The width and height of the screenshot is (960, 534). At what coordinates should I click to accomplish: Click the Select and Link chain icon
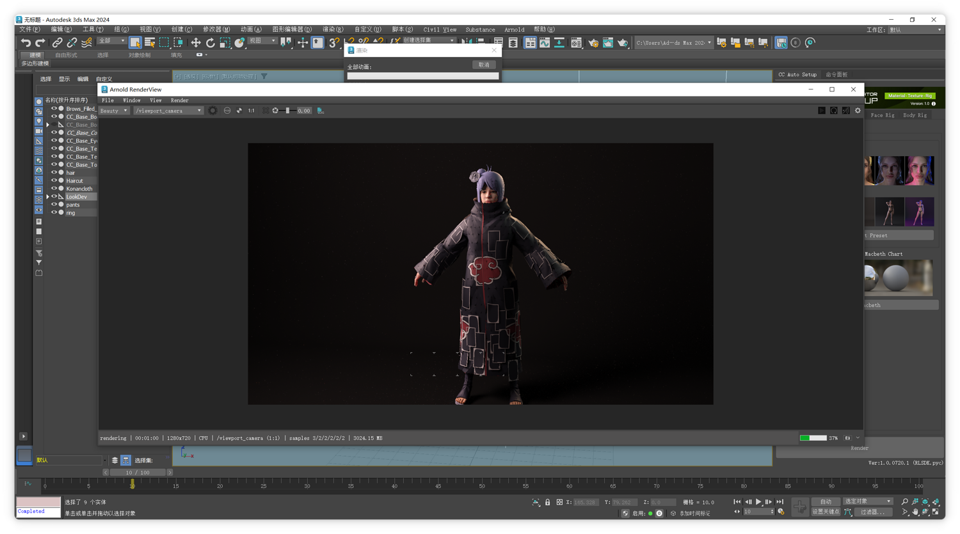pyautogui.click(x=57, y=43)
